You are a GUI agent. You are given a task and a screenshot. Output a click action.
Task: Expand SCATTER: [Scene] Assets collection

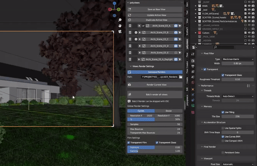(x=196, y=18)
